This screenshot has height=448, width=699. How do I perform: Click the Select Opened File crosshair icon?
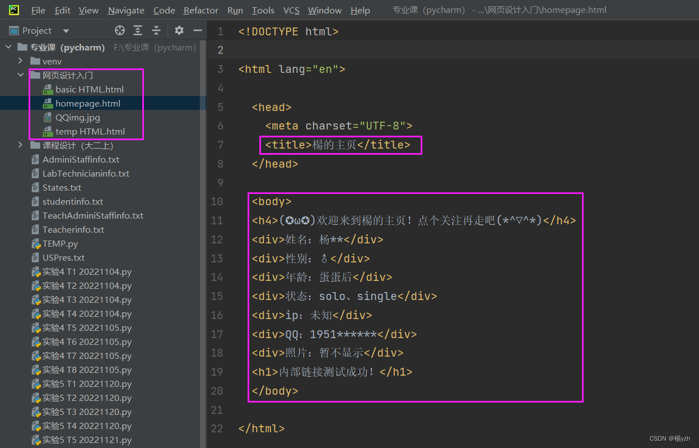coord(120,31)
